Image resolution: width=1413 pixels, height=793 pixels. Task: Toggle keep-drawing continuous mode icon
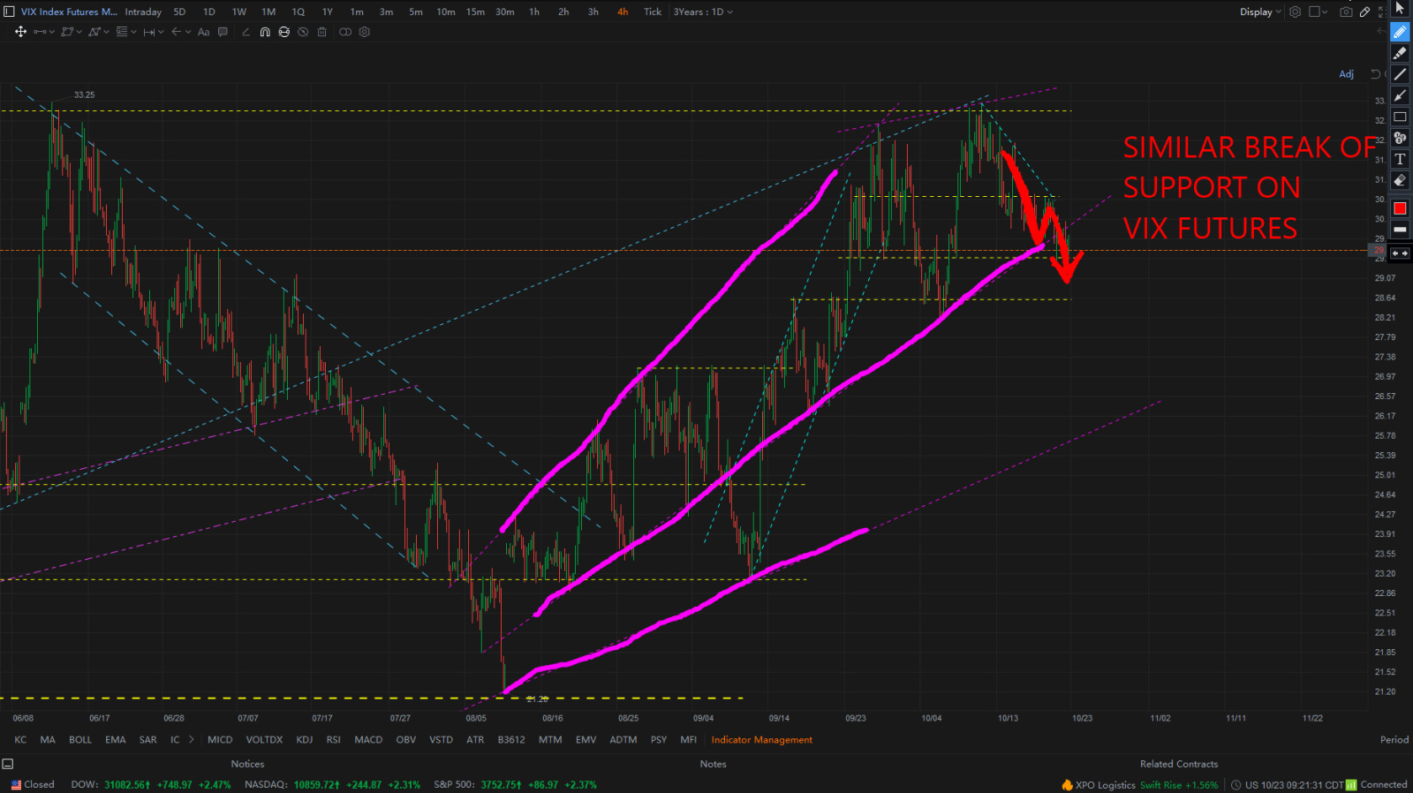tap(283, 32)
